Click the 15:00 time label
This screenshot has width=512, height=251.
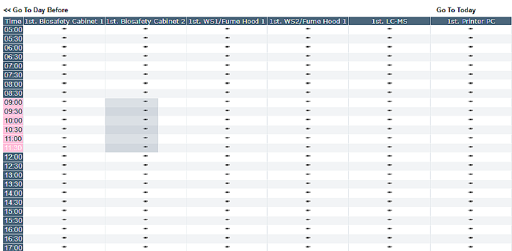tap(13, 211)
